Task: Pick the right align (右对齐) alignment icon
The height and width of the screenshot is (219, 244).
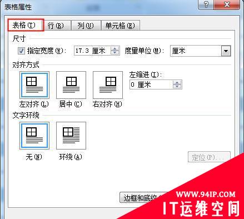Action: pyautogui.click(x=108, y=85)
